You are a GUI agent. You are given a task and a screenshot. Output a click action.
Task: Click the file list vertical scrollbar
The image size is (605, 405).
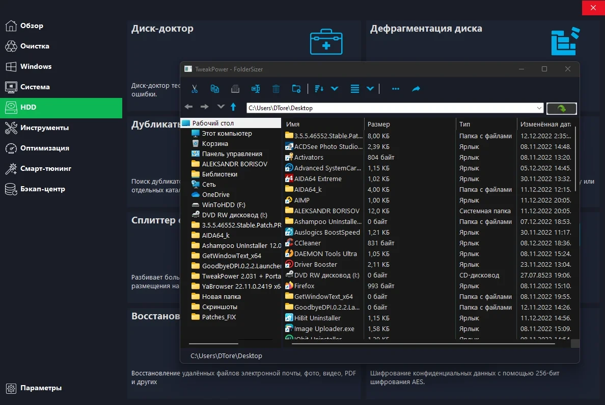point(575,159)
